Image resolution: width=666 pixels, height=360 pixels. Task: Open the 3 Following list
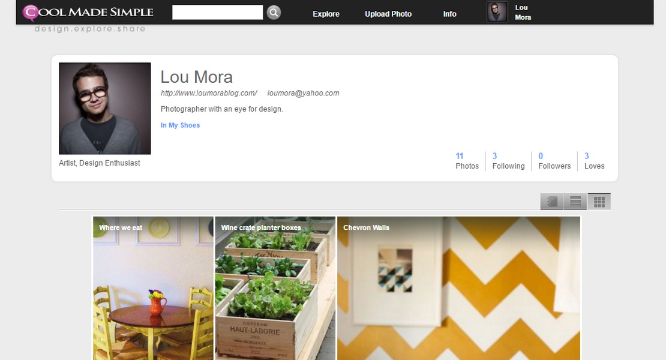point(508,161)
